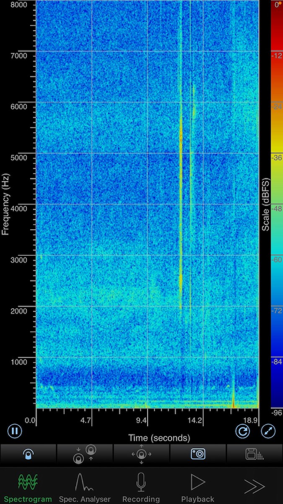Click the Time (seconds) axis label
The width and height of the screenshot is (283, 504).
click(x=159, y=438)
